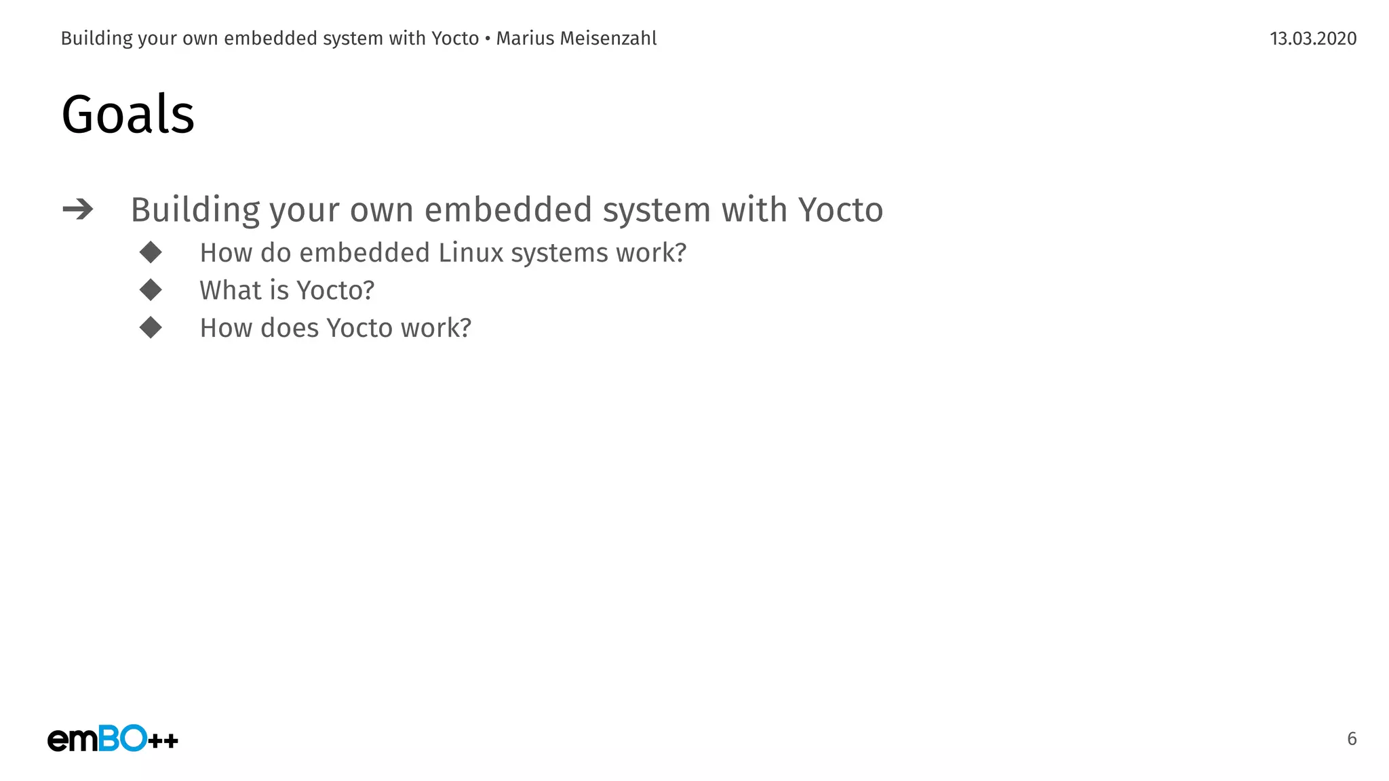
Task: Click the text "How do embedded Linux systems work?"
Action: click(x=443, y=253)
